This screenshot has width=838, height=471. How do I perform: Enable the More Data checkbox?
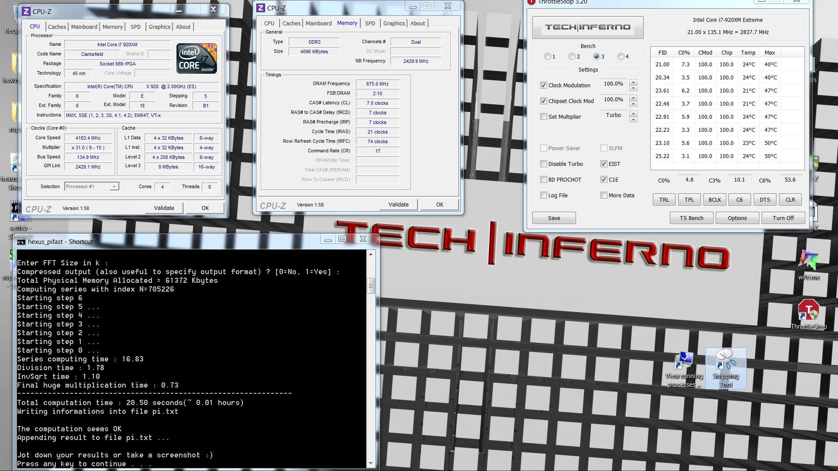point(604,195)
